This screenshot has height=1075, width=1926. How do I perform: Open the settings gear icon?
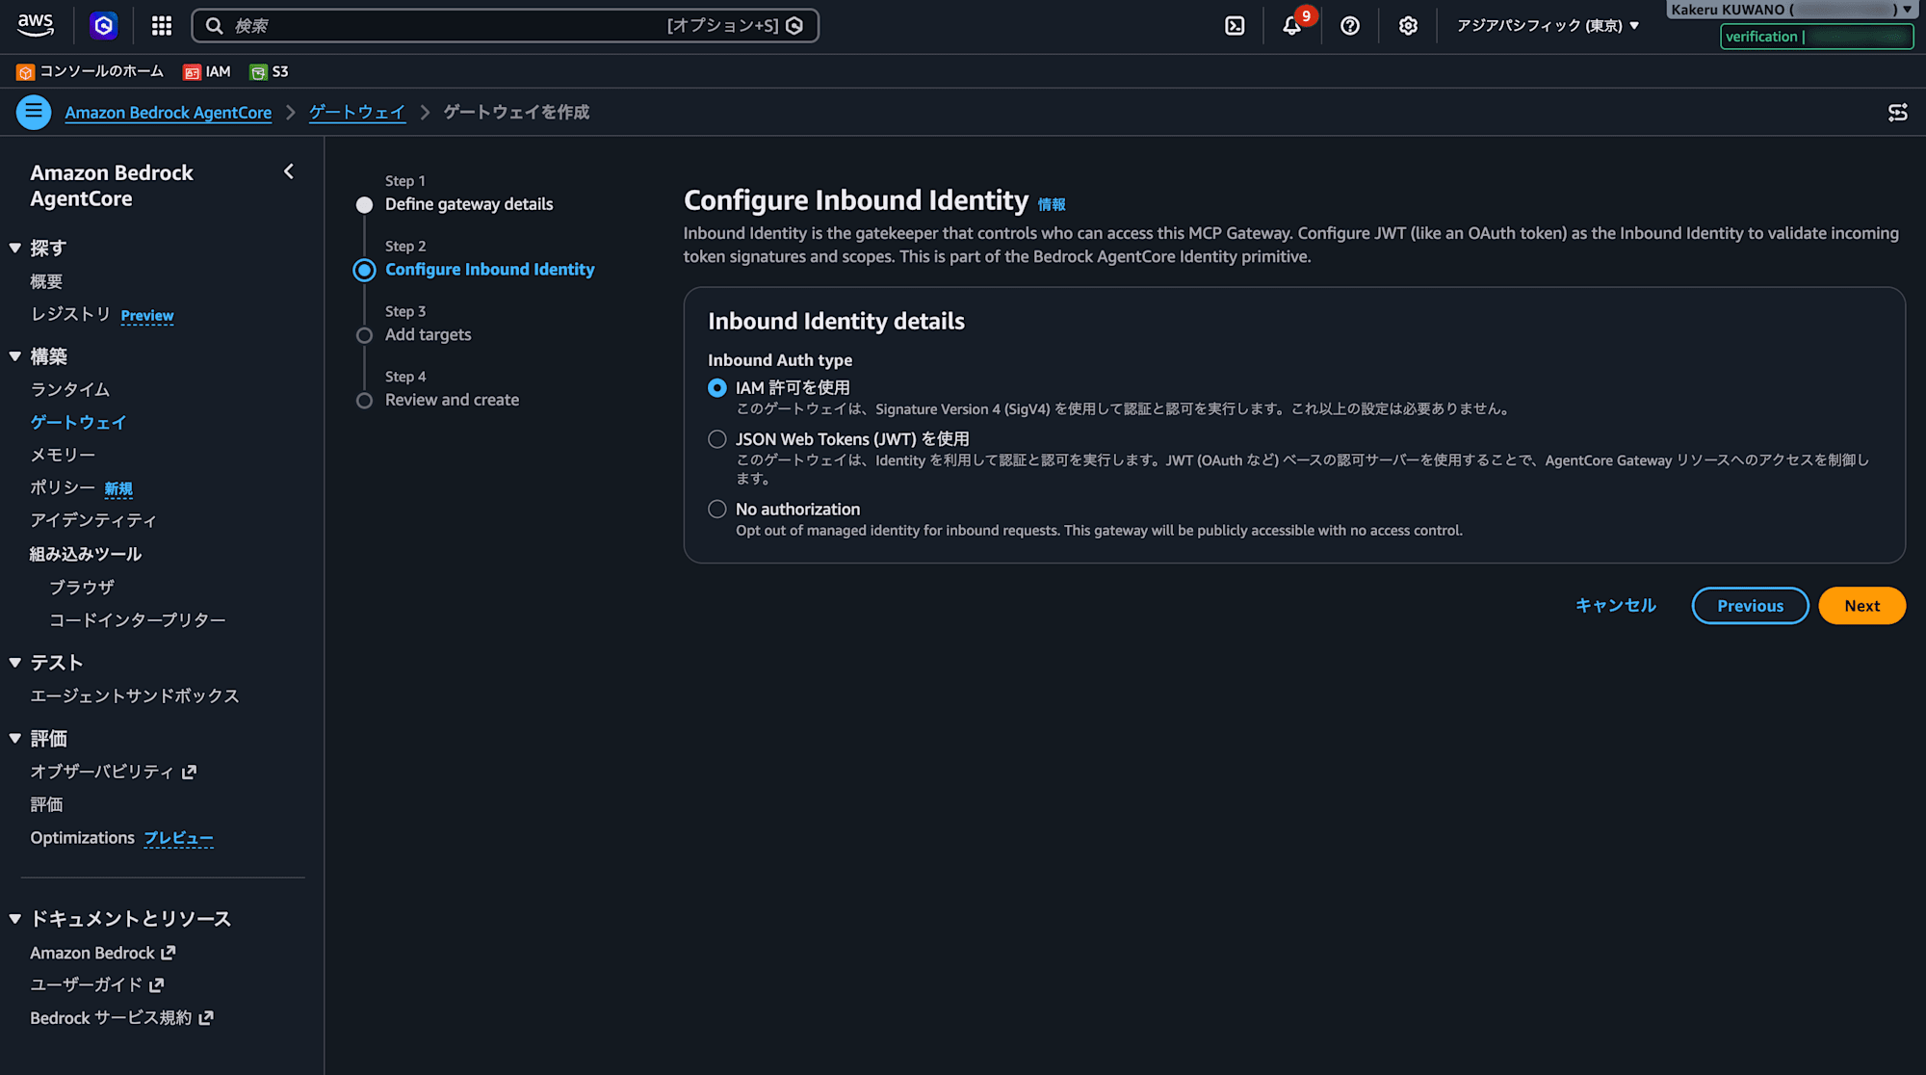(x=1408, y=26)
